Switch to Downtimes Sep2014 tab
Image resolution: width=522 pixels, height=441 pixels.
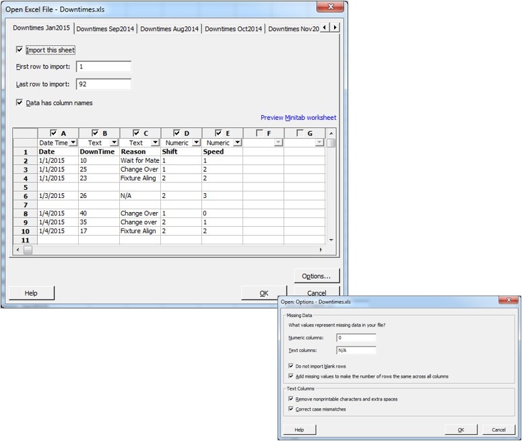[x=104, y=29]
